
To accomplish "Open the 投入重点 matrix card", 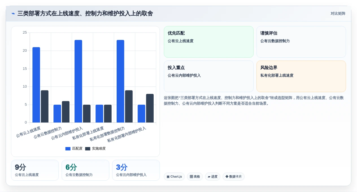I will (x=209, y=76).
